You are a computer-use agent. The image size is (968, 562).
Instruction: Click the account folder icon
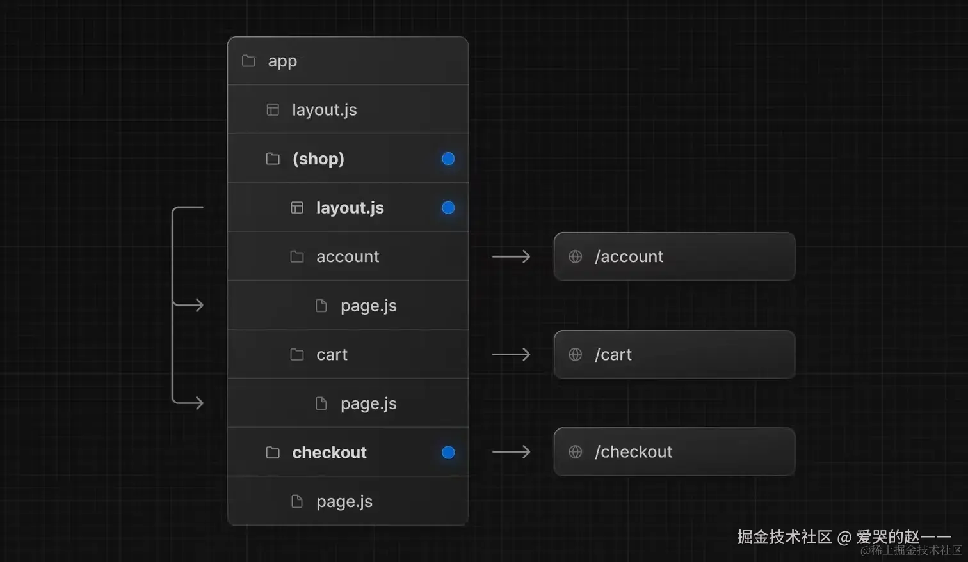(297, 256)
